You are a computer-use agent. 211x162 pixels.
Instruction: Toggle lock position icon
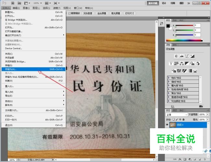click(180, 119)
